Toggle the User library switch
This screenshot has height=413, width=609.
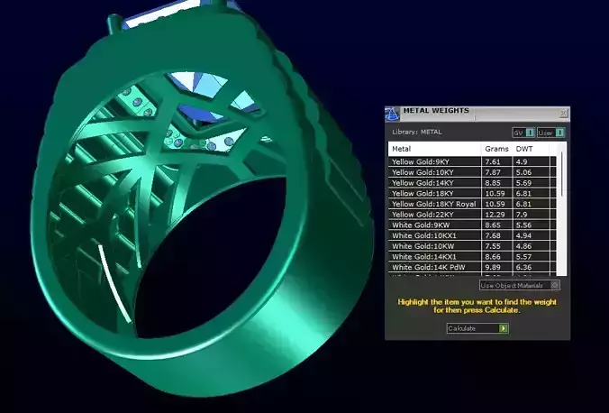coord(550,133)
